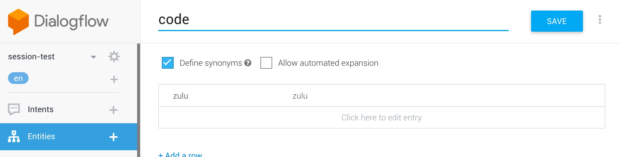Viewport: 621px width, 157px height.
Task: Click the Intents speech bubble icon
Action: pyautogui.click(x=14, y=109)
